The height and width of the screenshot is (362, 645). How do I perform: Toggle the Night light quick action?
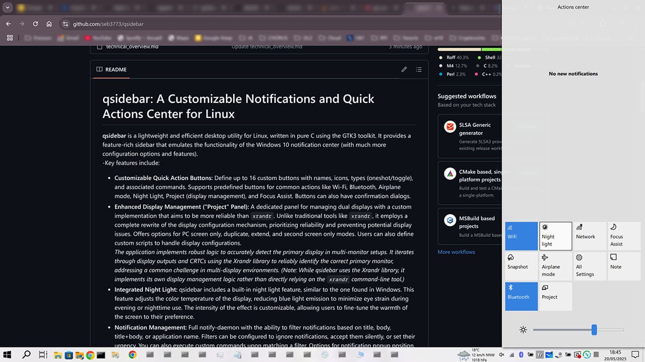556,236
